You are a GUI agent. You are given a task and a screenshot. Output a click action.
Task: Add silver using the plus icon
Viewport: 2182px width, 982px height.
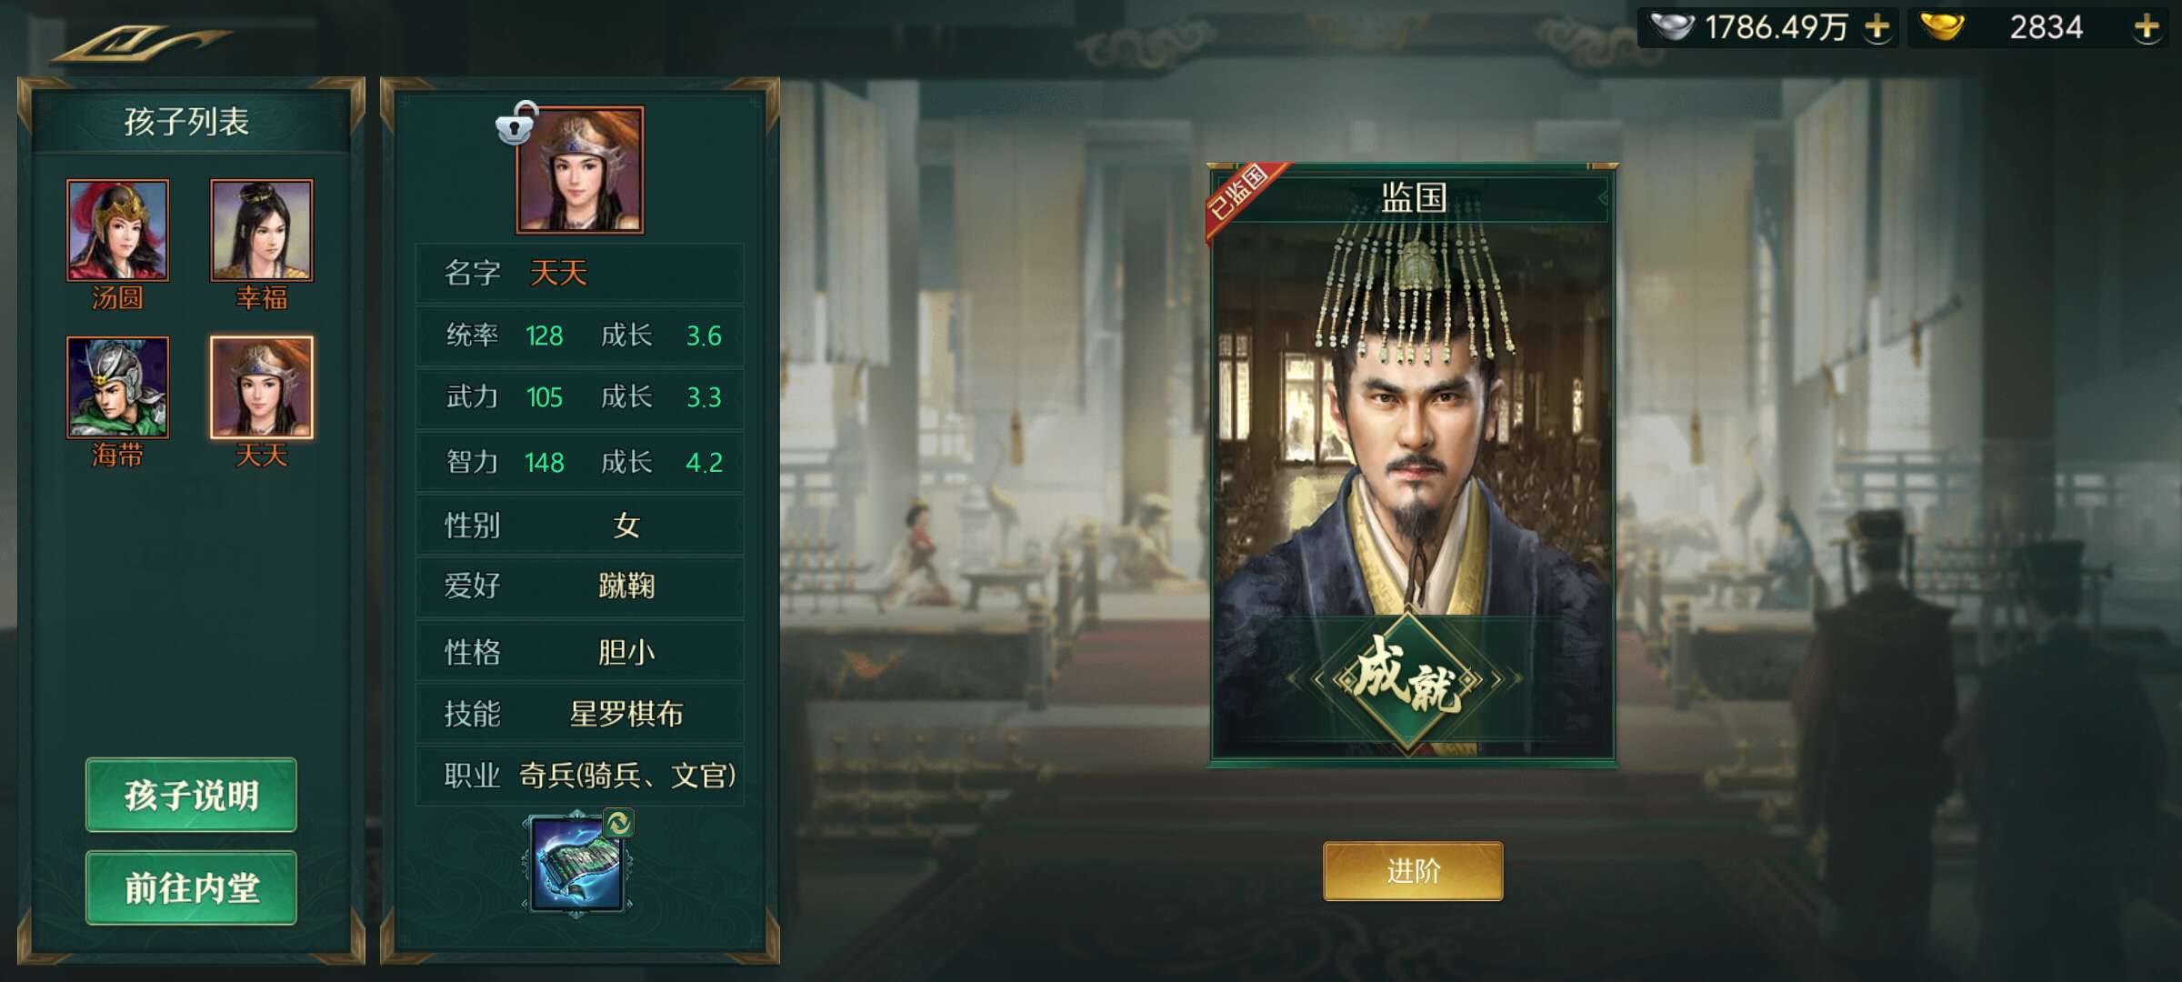(1877, 27)
